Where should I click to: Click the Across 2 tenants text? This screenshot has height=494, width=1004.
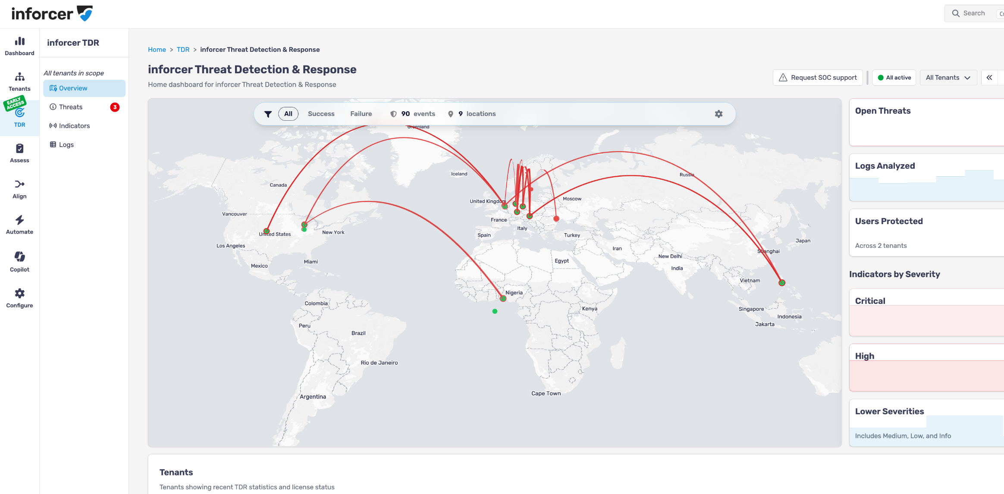click(x=881, y=246)
